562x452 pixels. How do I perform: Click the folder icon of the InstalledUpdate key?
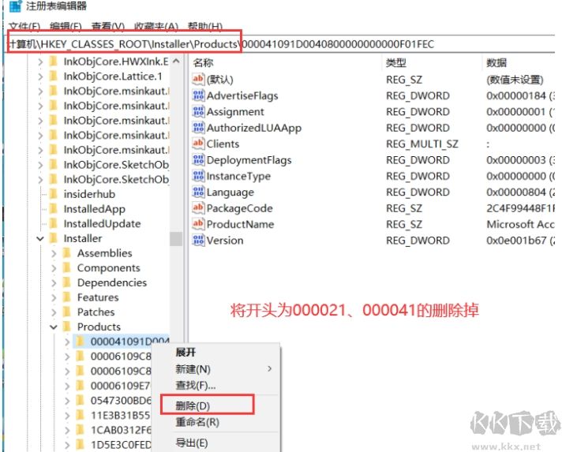point(53,223)
